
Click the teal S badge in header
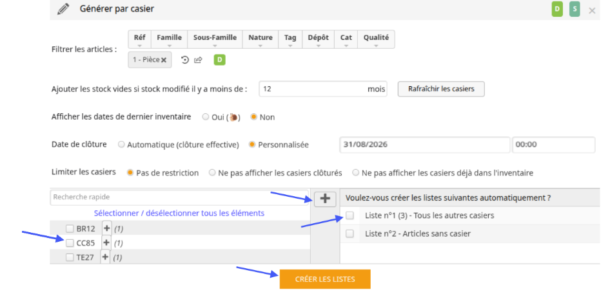pyautogui.click(x=575, y=9)
